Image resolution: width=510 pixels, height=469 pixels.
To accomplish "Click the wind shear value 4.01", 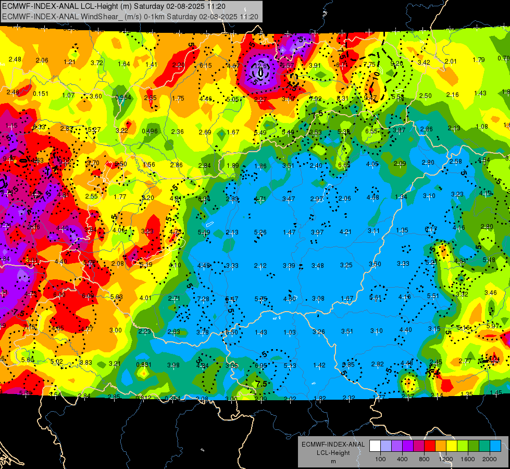I will click(145, 298).
